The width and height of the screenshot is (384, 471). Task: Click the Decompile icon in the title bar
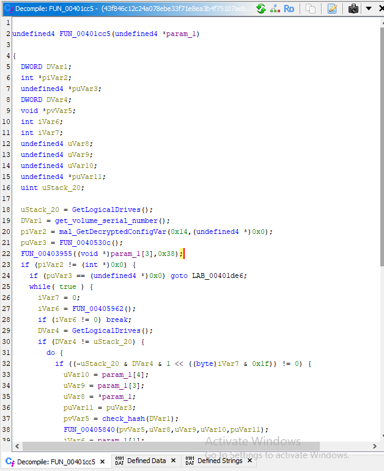(9, 9)
